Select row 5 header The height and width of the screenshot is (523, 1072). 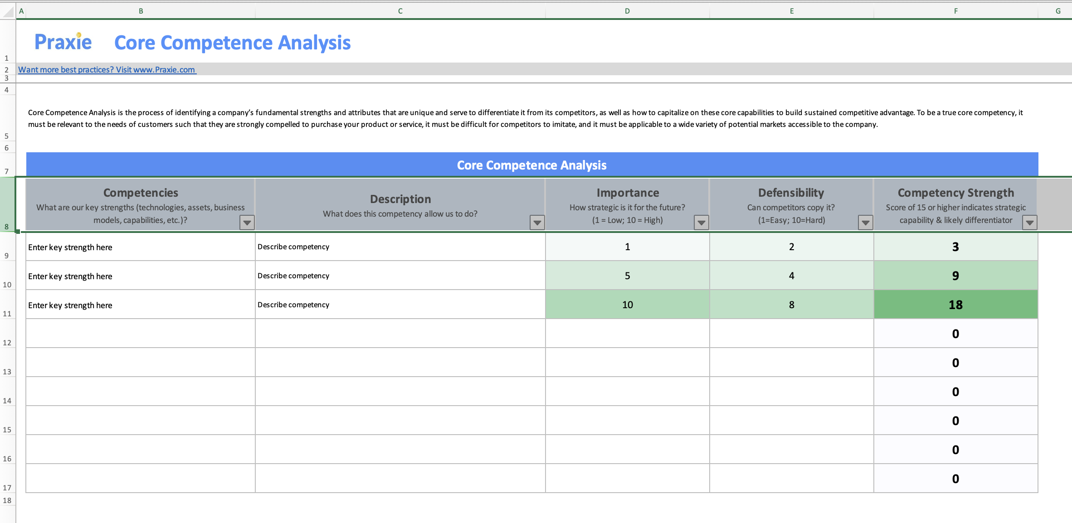(7, 118)
